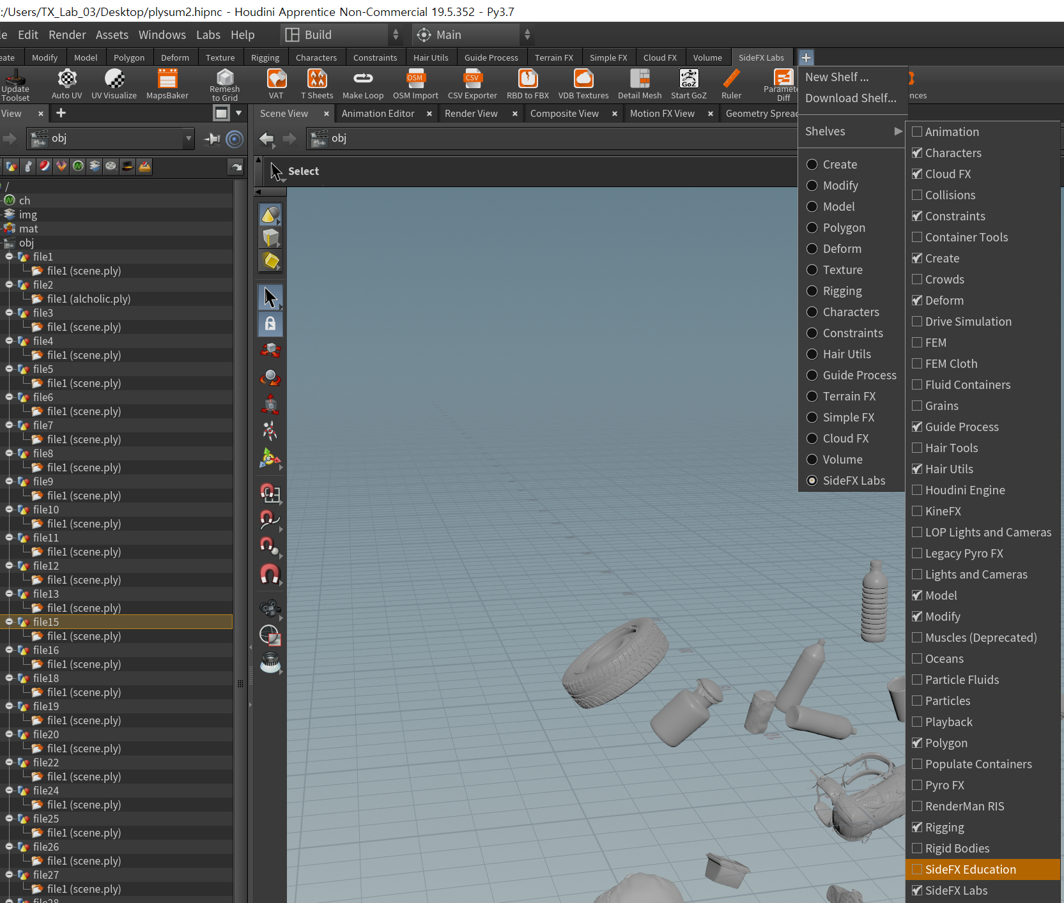
Task: Check the SideFX Education shelf option
Action: pyautogui.click(x=917, y=869)
